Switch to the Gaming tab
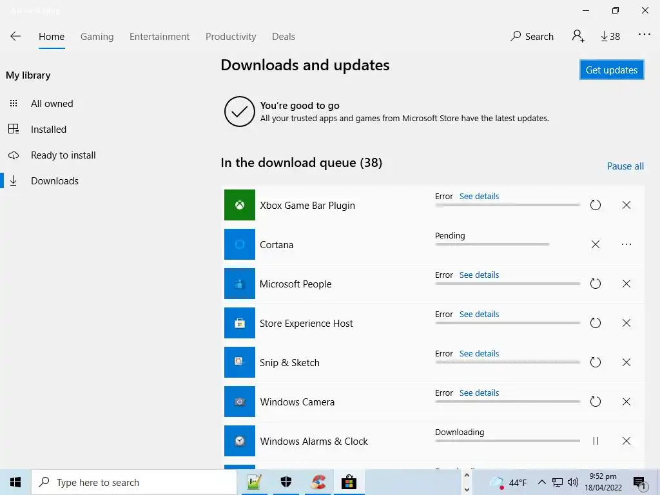The image size is (660, 495). click(x=97, y=37)
